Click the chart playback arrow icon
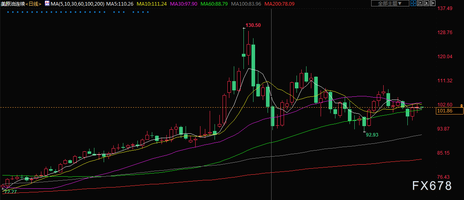The image size is (464, 200). [426, 3]
